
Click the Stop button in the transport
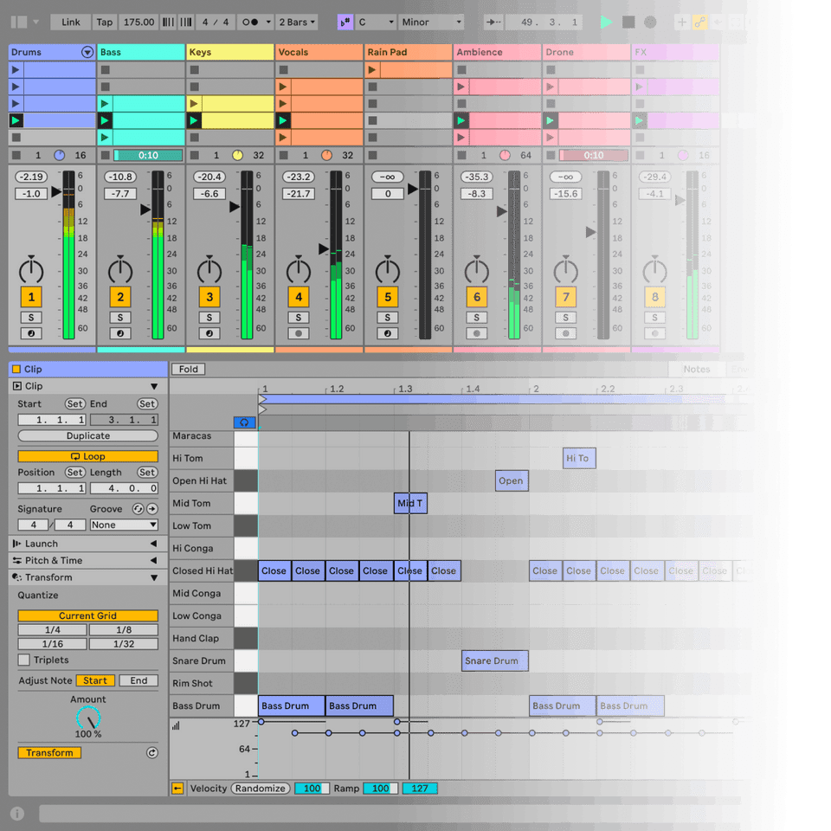[627, 22]
